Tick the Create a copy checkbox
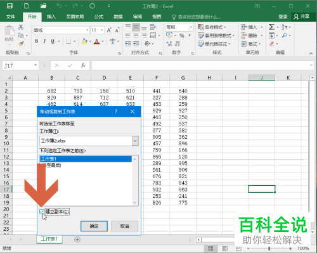The width and height of the screenshot is (317, 253). click(x=42, y=212)
